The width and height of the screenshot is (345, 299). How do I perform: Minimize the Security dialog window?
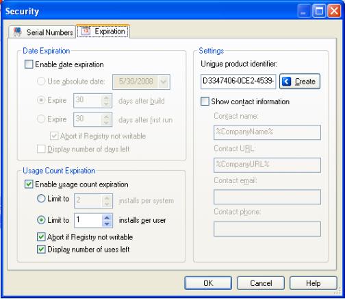coord(304,11)
